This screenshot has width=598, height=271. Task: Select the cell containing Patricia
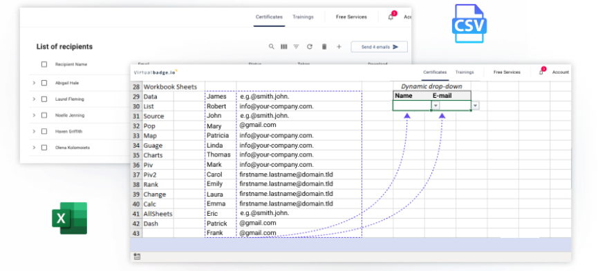point(221,135)
